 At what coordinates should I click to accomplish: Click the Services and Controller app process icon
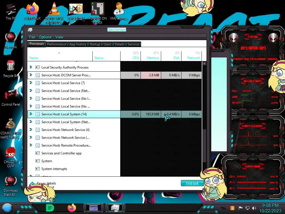pos(38,153)
